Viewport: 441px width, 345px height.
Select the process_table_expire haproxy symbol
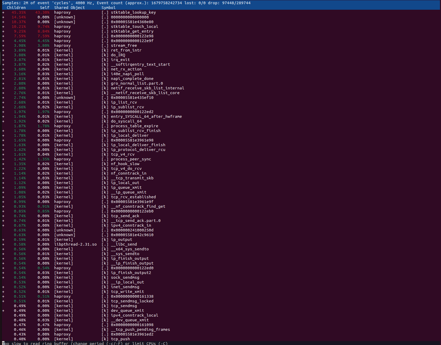(135, 126)
